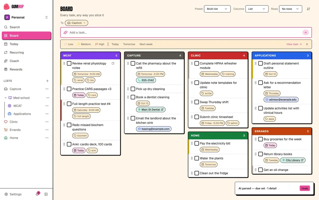
Task: Call phone number 555-0142 chip
Action: point(146,80)
